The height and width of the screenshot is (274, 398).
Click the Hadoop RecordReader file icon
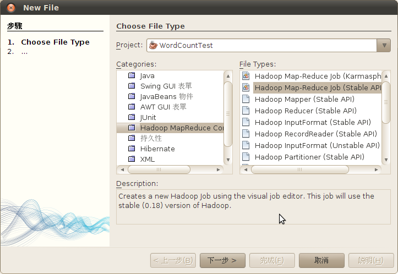pos(246,134)
